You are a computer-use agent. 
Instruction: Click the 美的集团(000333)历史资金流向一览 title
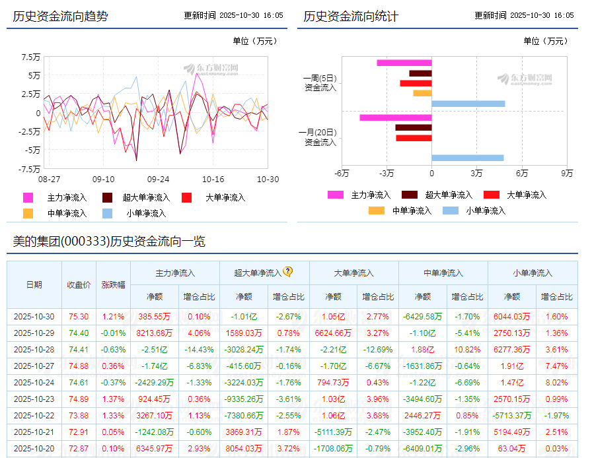[x=109, y=242]
